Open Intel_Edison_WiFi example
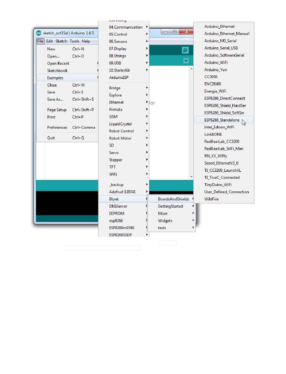286x374 pixels. pos(224,127)
